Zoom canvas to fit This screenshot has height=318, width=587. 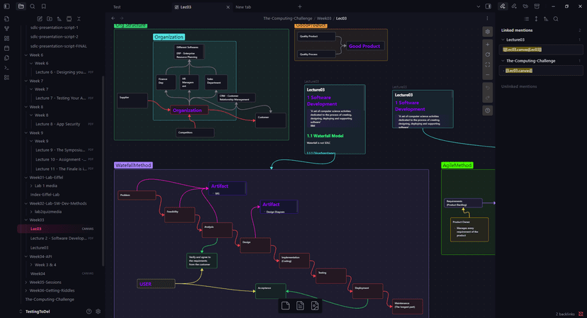point(488,64)
